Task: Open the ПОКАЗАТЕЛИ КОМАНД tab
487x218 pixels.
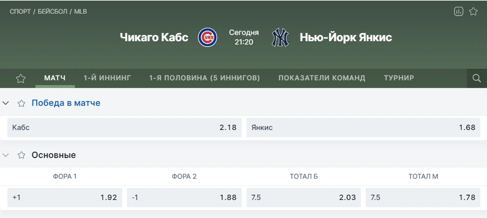Action: coord(322,78)
